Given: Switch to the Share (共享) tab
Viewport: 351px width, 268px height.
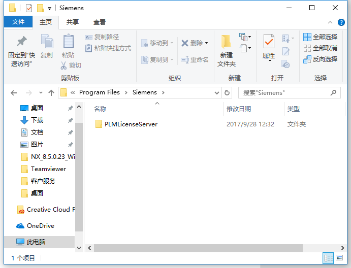Looking at the screenshot, I should coord(72,22).
